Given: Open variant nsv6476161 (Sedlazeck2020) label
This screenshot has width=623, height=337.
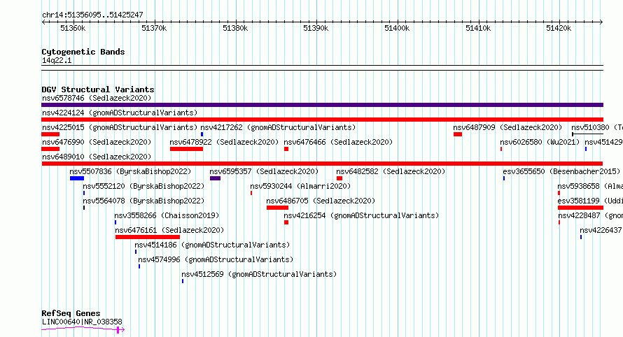Looking at the screenshot, I should click(x=169, y=230).
